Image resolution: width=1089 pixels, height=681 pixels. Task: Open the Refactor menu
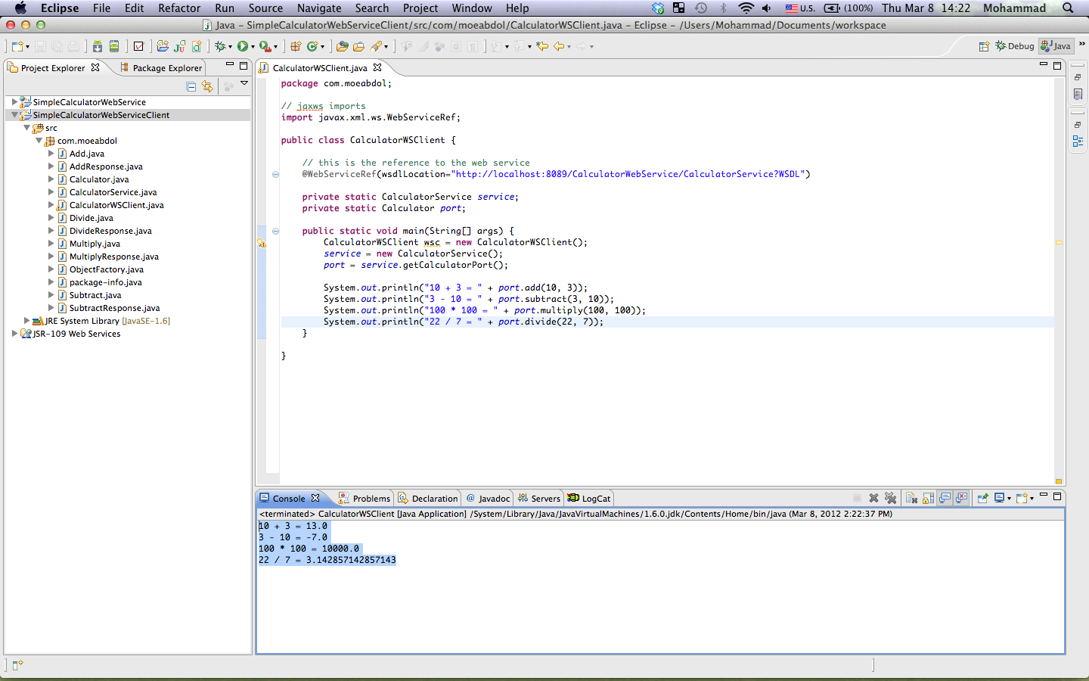tap(179, 8)
